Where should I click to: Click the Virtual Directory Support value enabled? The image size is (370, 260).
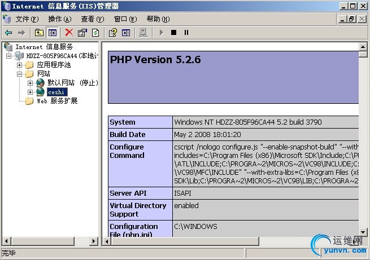186,206
